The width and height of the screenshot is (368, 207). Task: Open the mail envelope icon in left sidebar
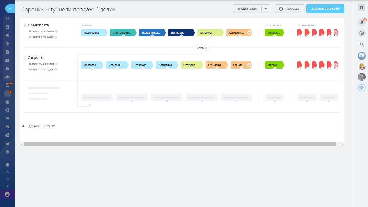coord(7,68)
